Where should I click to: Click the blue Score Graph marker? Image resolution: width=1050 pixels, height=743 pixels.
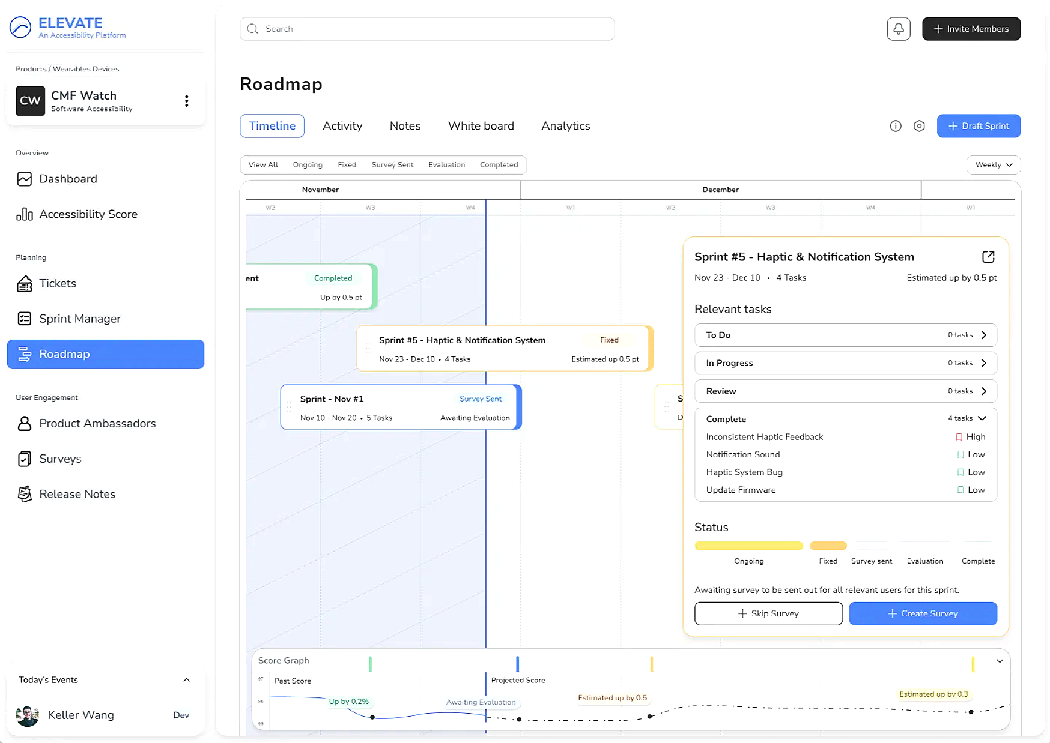pos(517,664)
